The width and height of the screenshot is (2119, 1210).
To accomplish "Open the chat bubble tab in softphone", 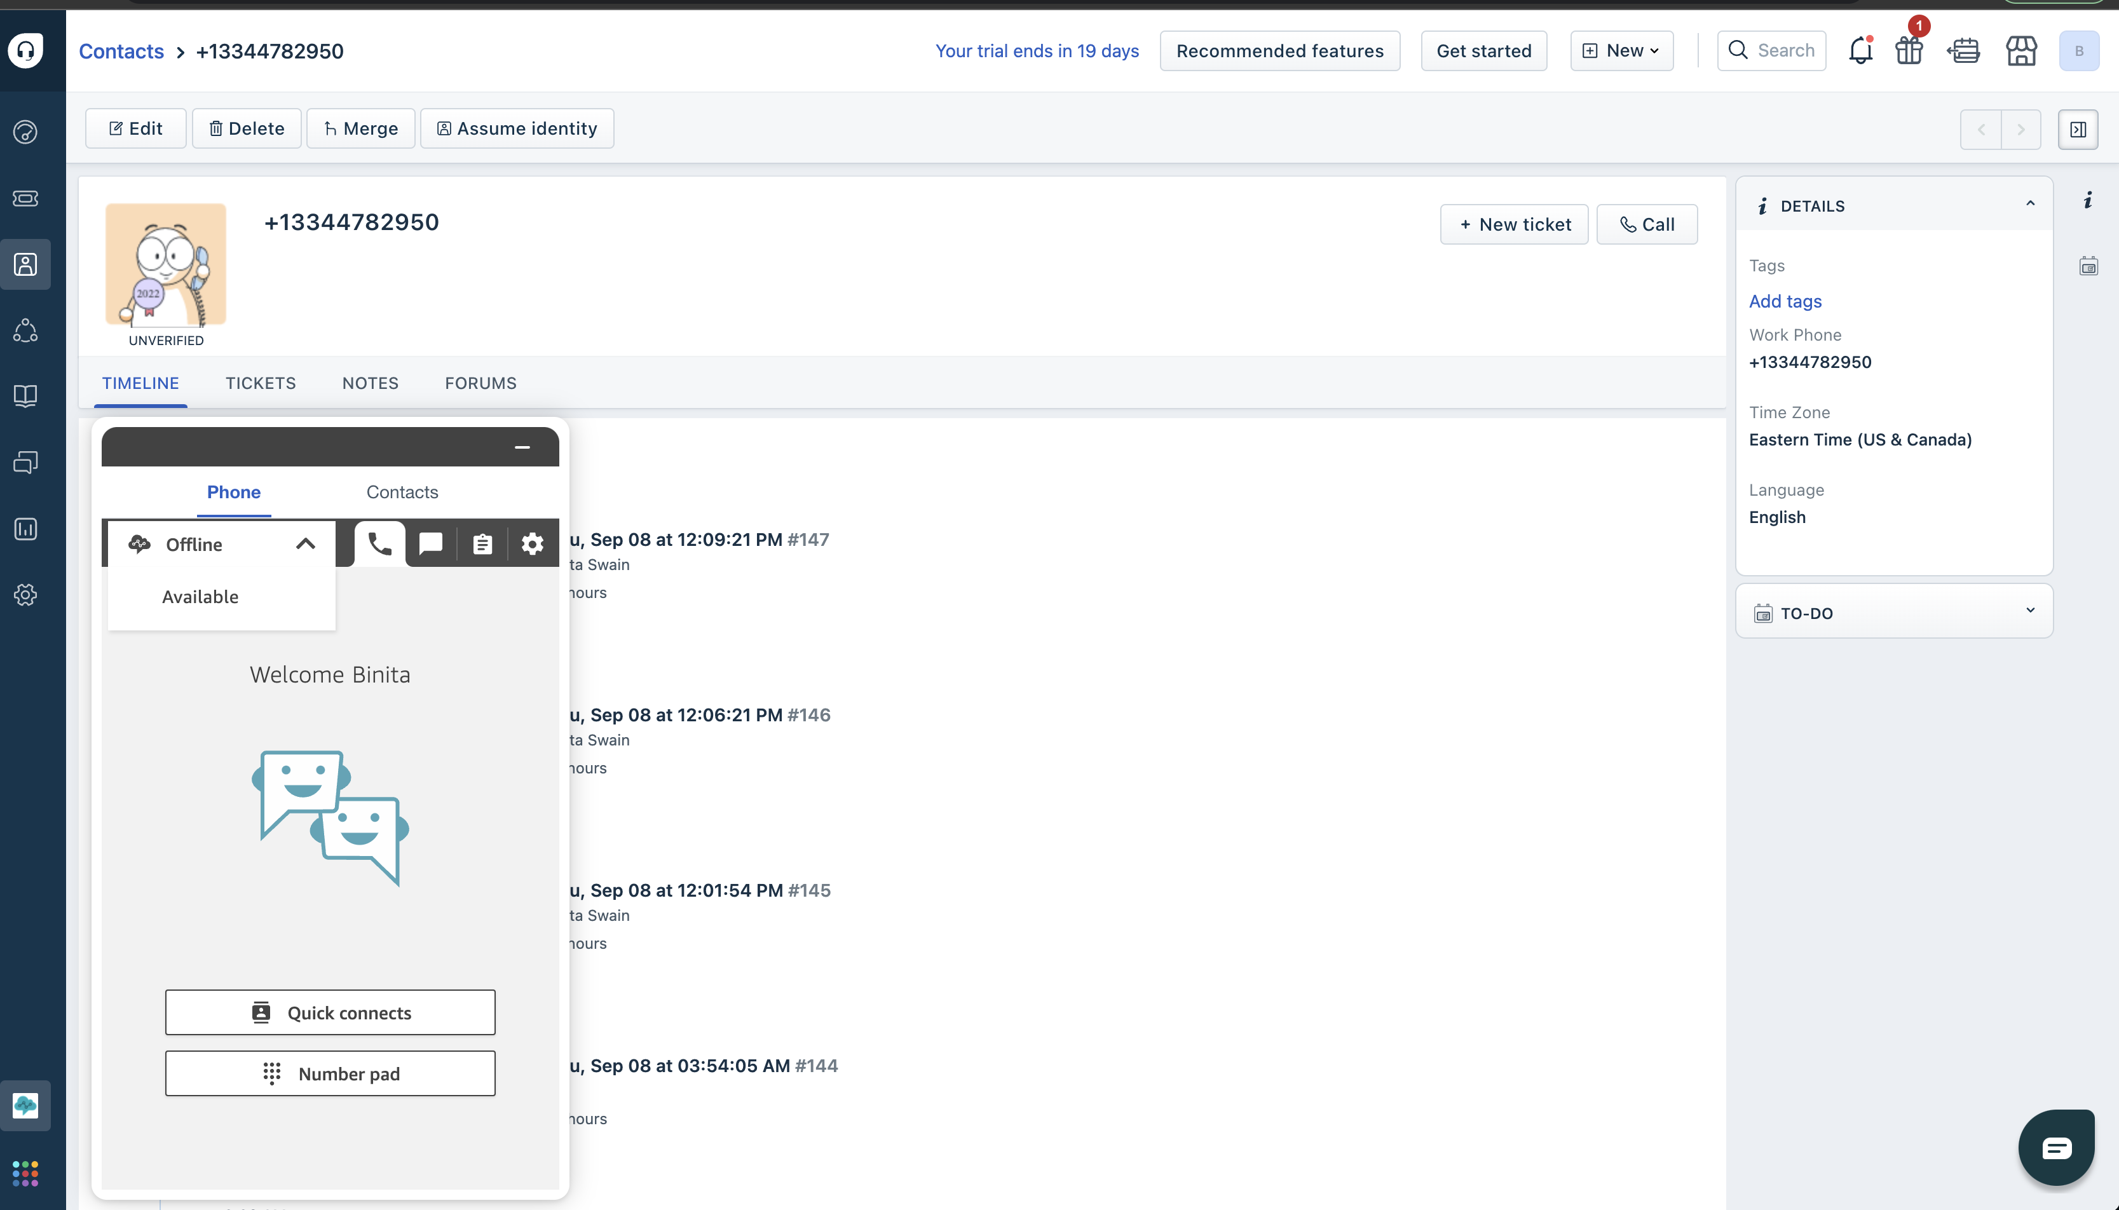I will tap(430, 545).
